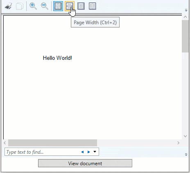
Task: Zoom in with the plus magnifier icon
Action: [x=33, y=6]
